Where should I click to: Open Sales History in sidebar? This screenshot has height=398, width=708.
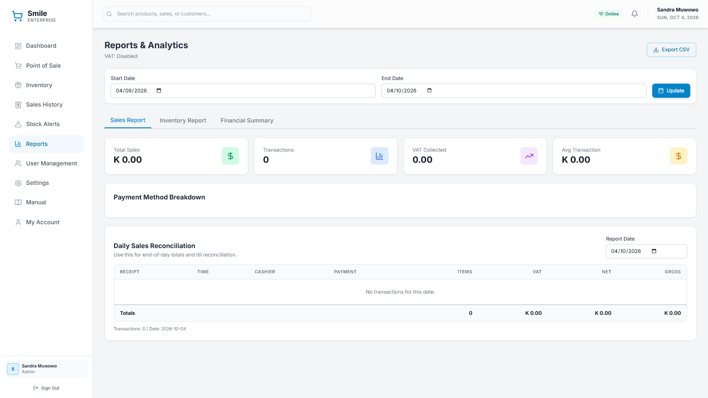coord(46,105)
